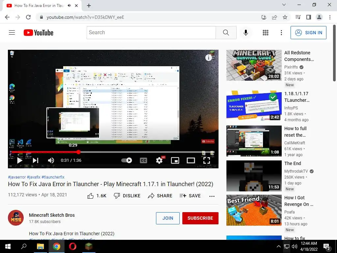Play the video
The height and width of the screenshot is (253, 337).
[19, 160]
